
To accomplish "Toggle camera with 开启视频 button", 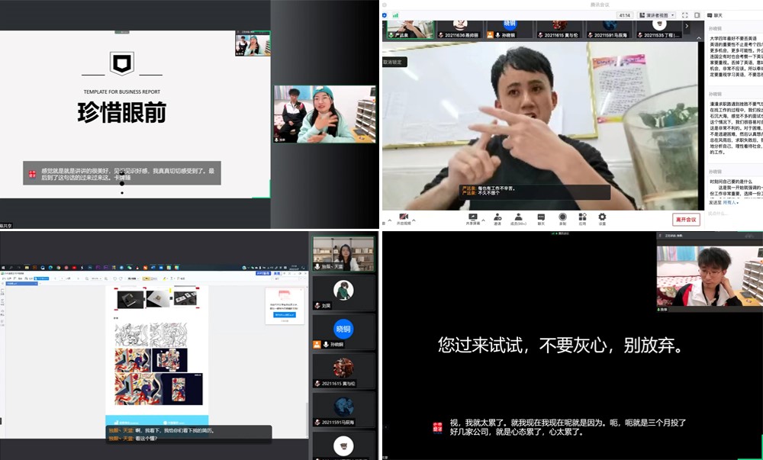I will (x=402, y=219).
